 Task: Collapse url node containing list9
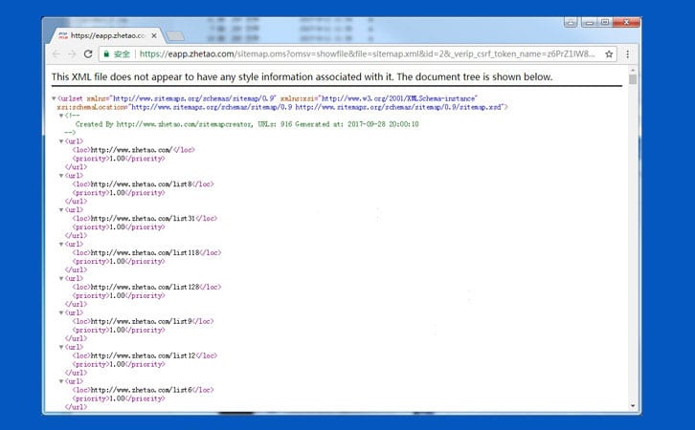click(x=61, y=312)
